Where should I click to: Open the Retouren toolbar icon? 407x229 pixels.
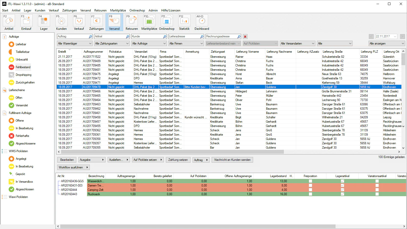(x=132, y=21)
